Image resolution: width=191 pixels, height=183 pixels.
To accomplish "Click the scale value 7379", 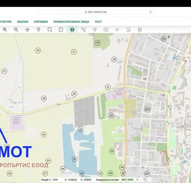I will click(x=55, y=180).
